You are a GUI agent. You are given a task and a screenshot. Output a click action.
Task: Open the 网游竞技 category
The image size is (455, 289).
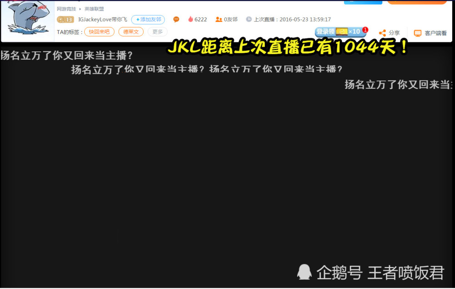coord(67,8)
